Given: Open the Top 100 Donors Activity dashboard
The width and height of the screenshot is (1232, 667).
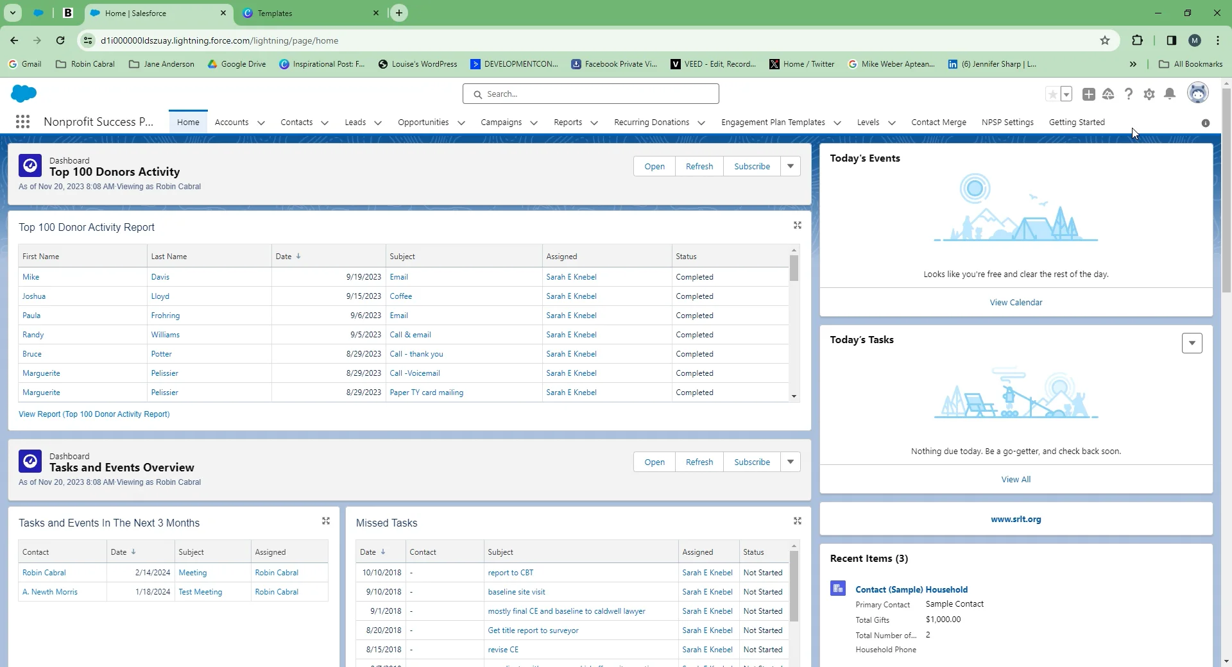Looking at the screenshot, I should pyautogui.click(x=654, y=166).
